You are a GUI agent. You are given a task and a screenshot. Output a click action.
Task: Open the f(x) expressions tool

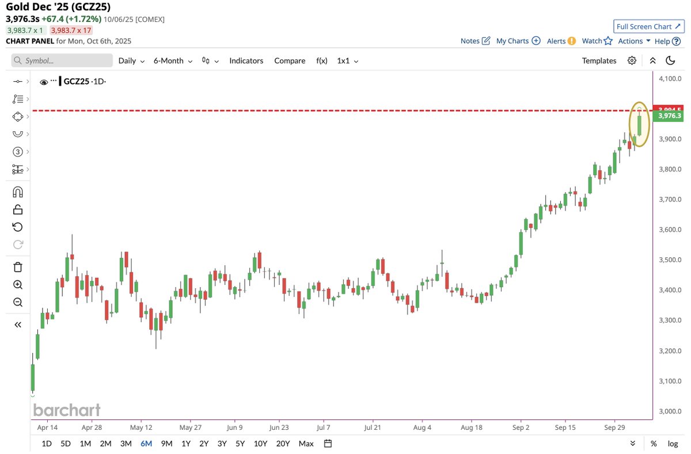pyautogui.click(x=321, y=60)
